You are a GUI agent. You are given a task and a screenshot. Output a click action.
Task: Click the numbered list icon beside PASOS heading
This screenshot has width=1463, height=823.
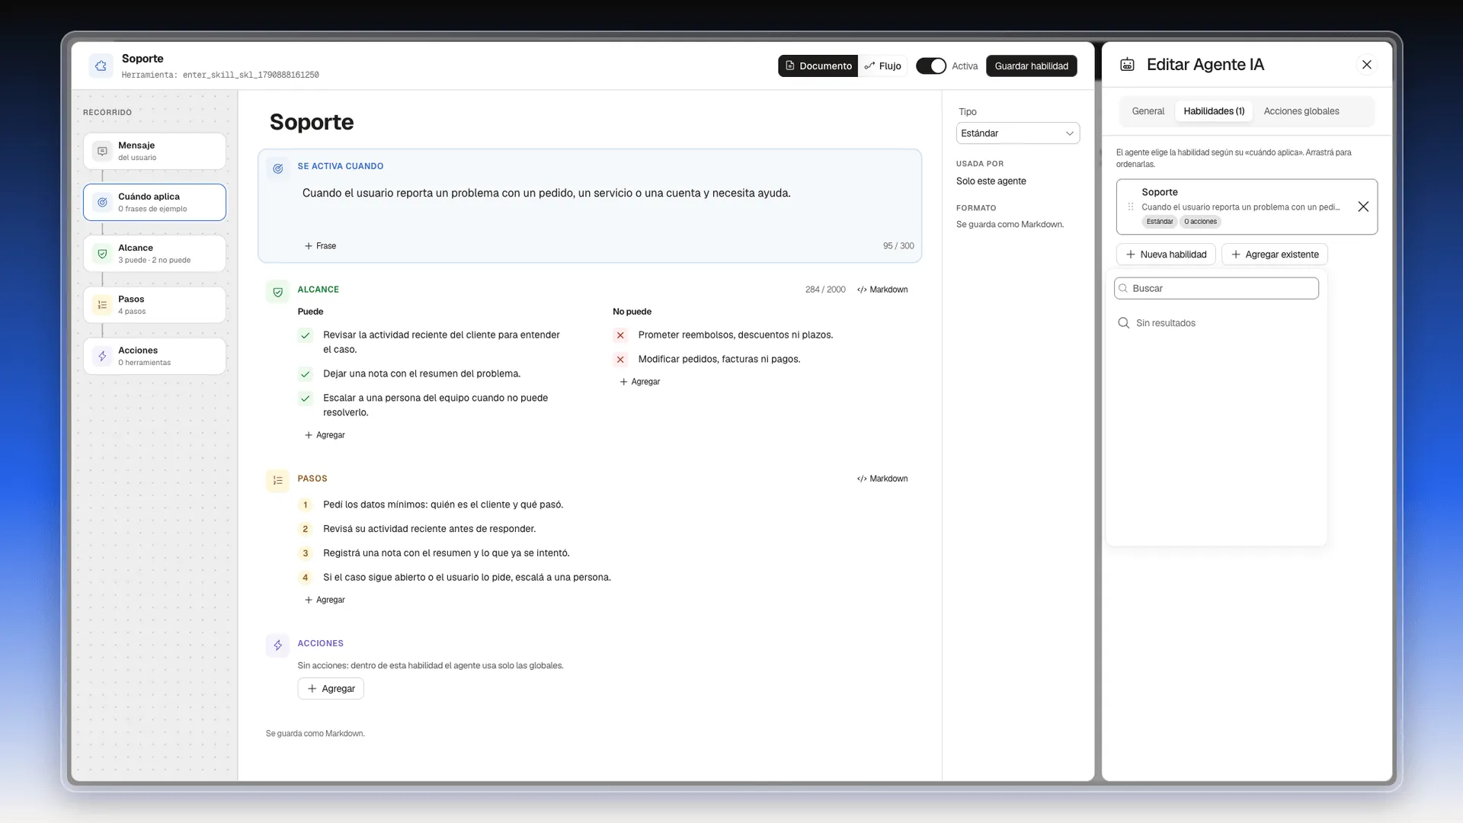tap(278, 481)
